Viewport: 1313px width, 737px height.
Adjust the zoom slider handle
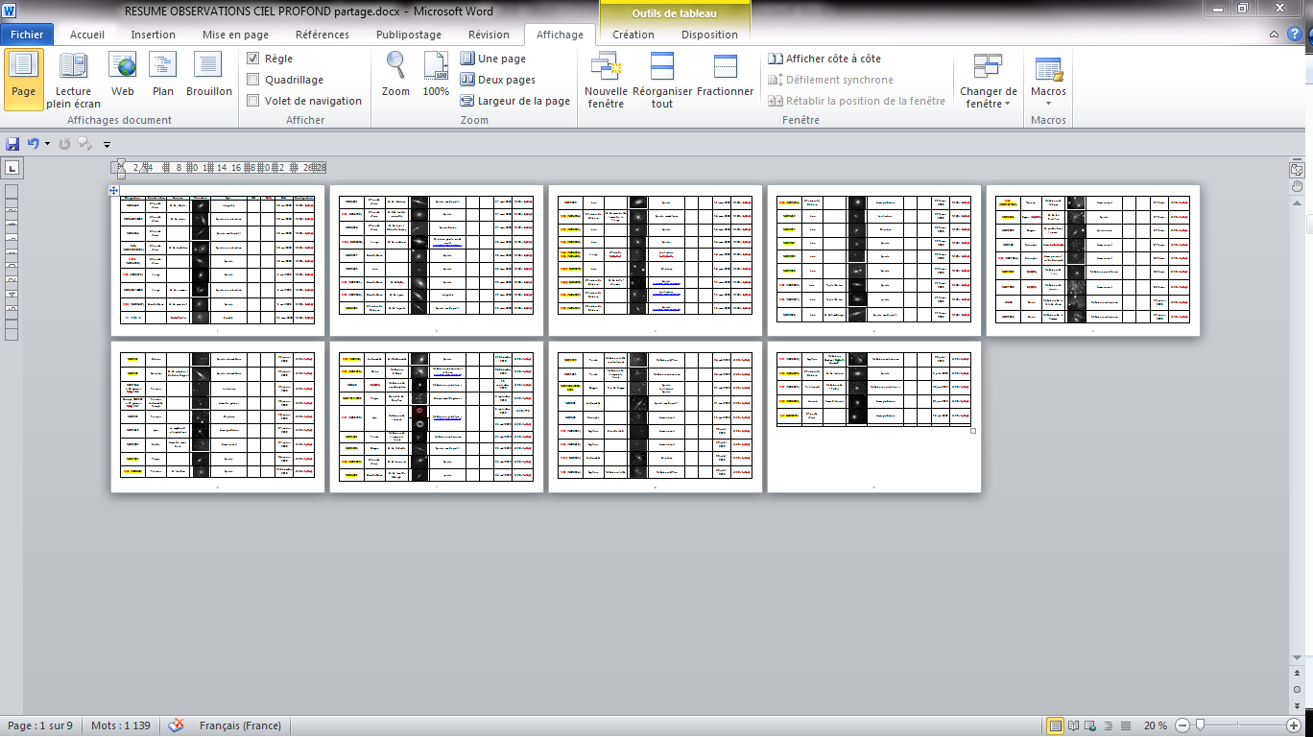tap(1200, 725)
